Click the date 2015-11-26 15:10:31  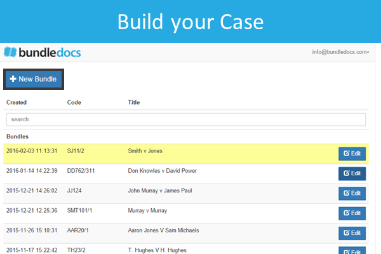point(32,231)
